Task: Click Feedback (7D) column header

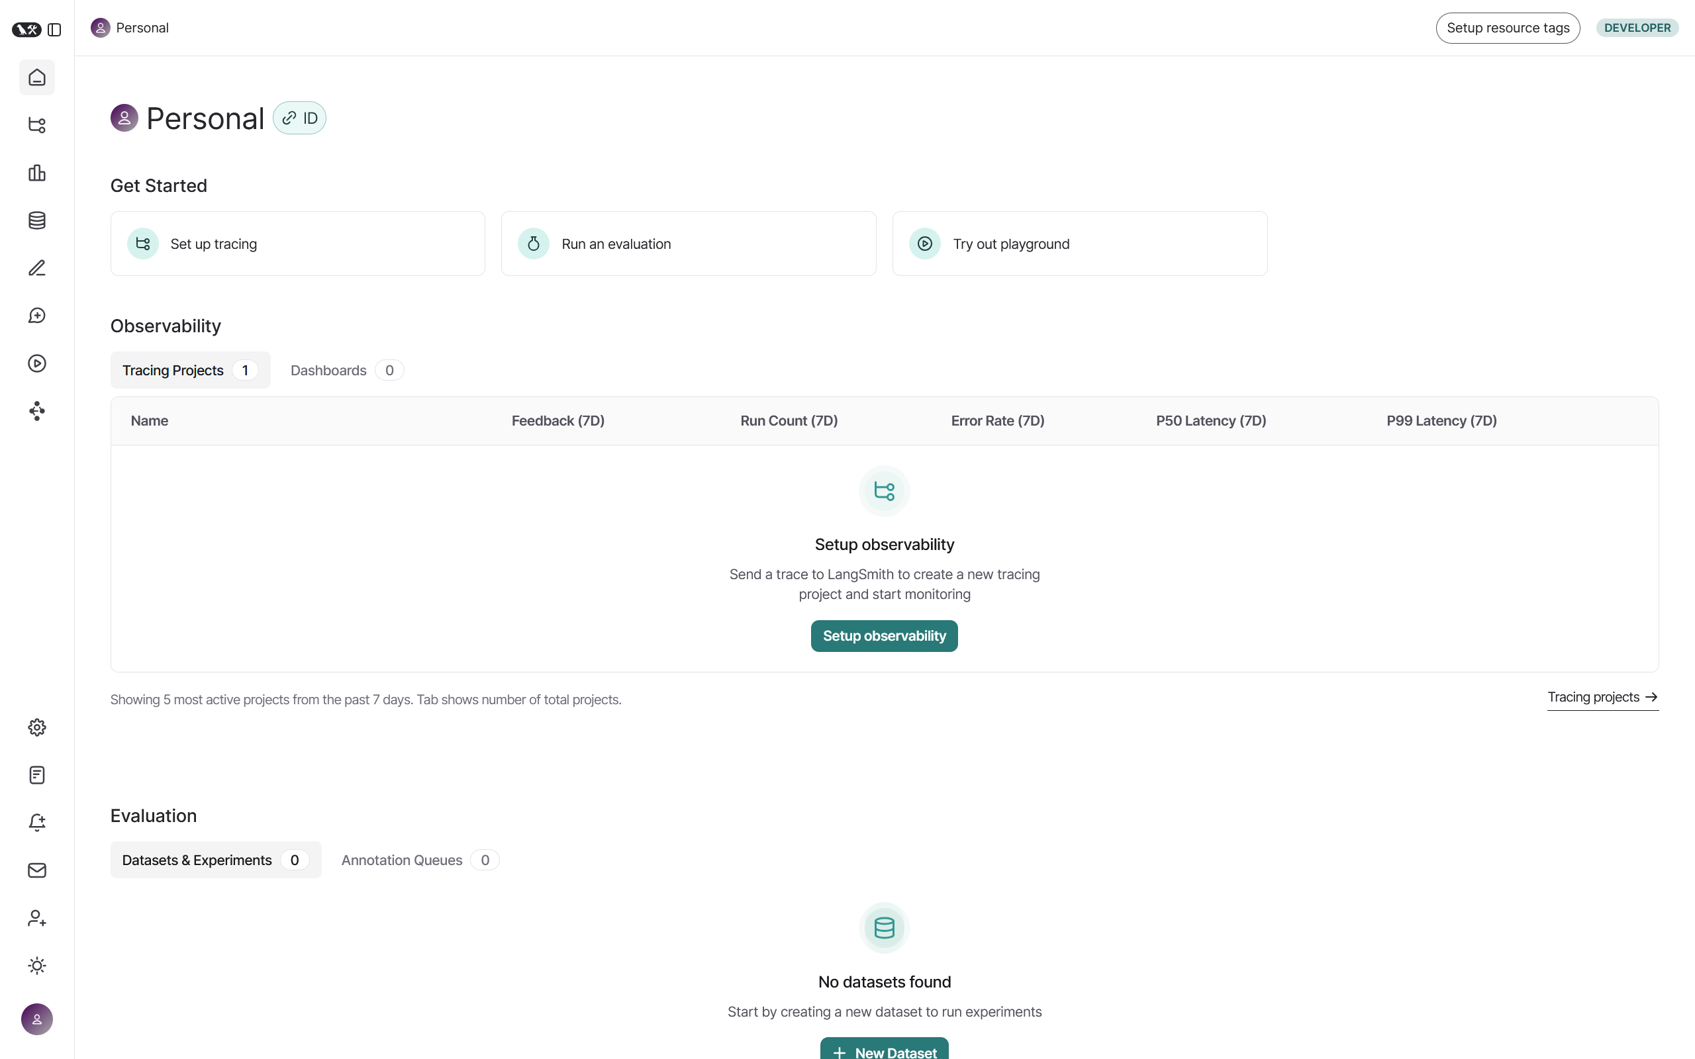Action: click(x=558, y=421)
